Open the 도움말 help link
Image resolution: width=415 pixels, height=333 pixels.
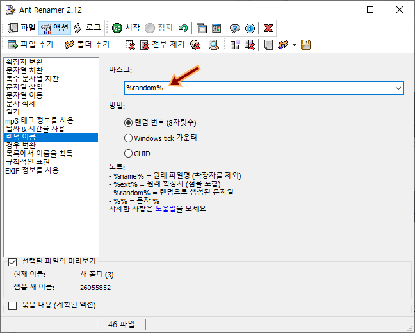165,209
